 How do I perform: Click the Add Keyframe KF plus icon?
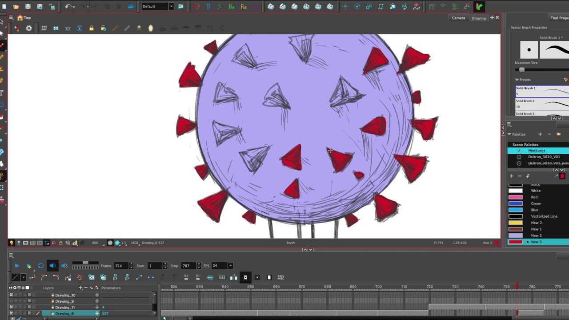point(115,277)
